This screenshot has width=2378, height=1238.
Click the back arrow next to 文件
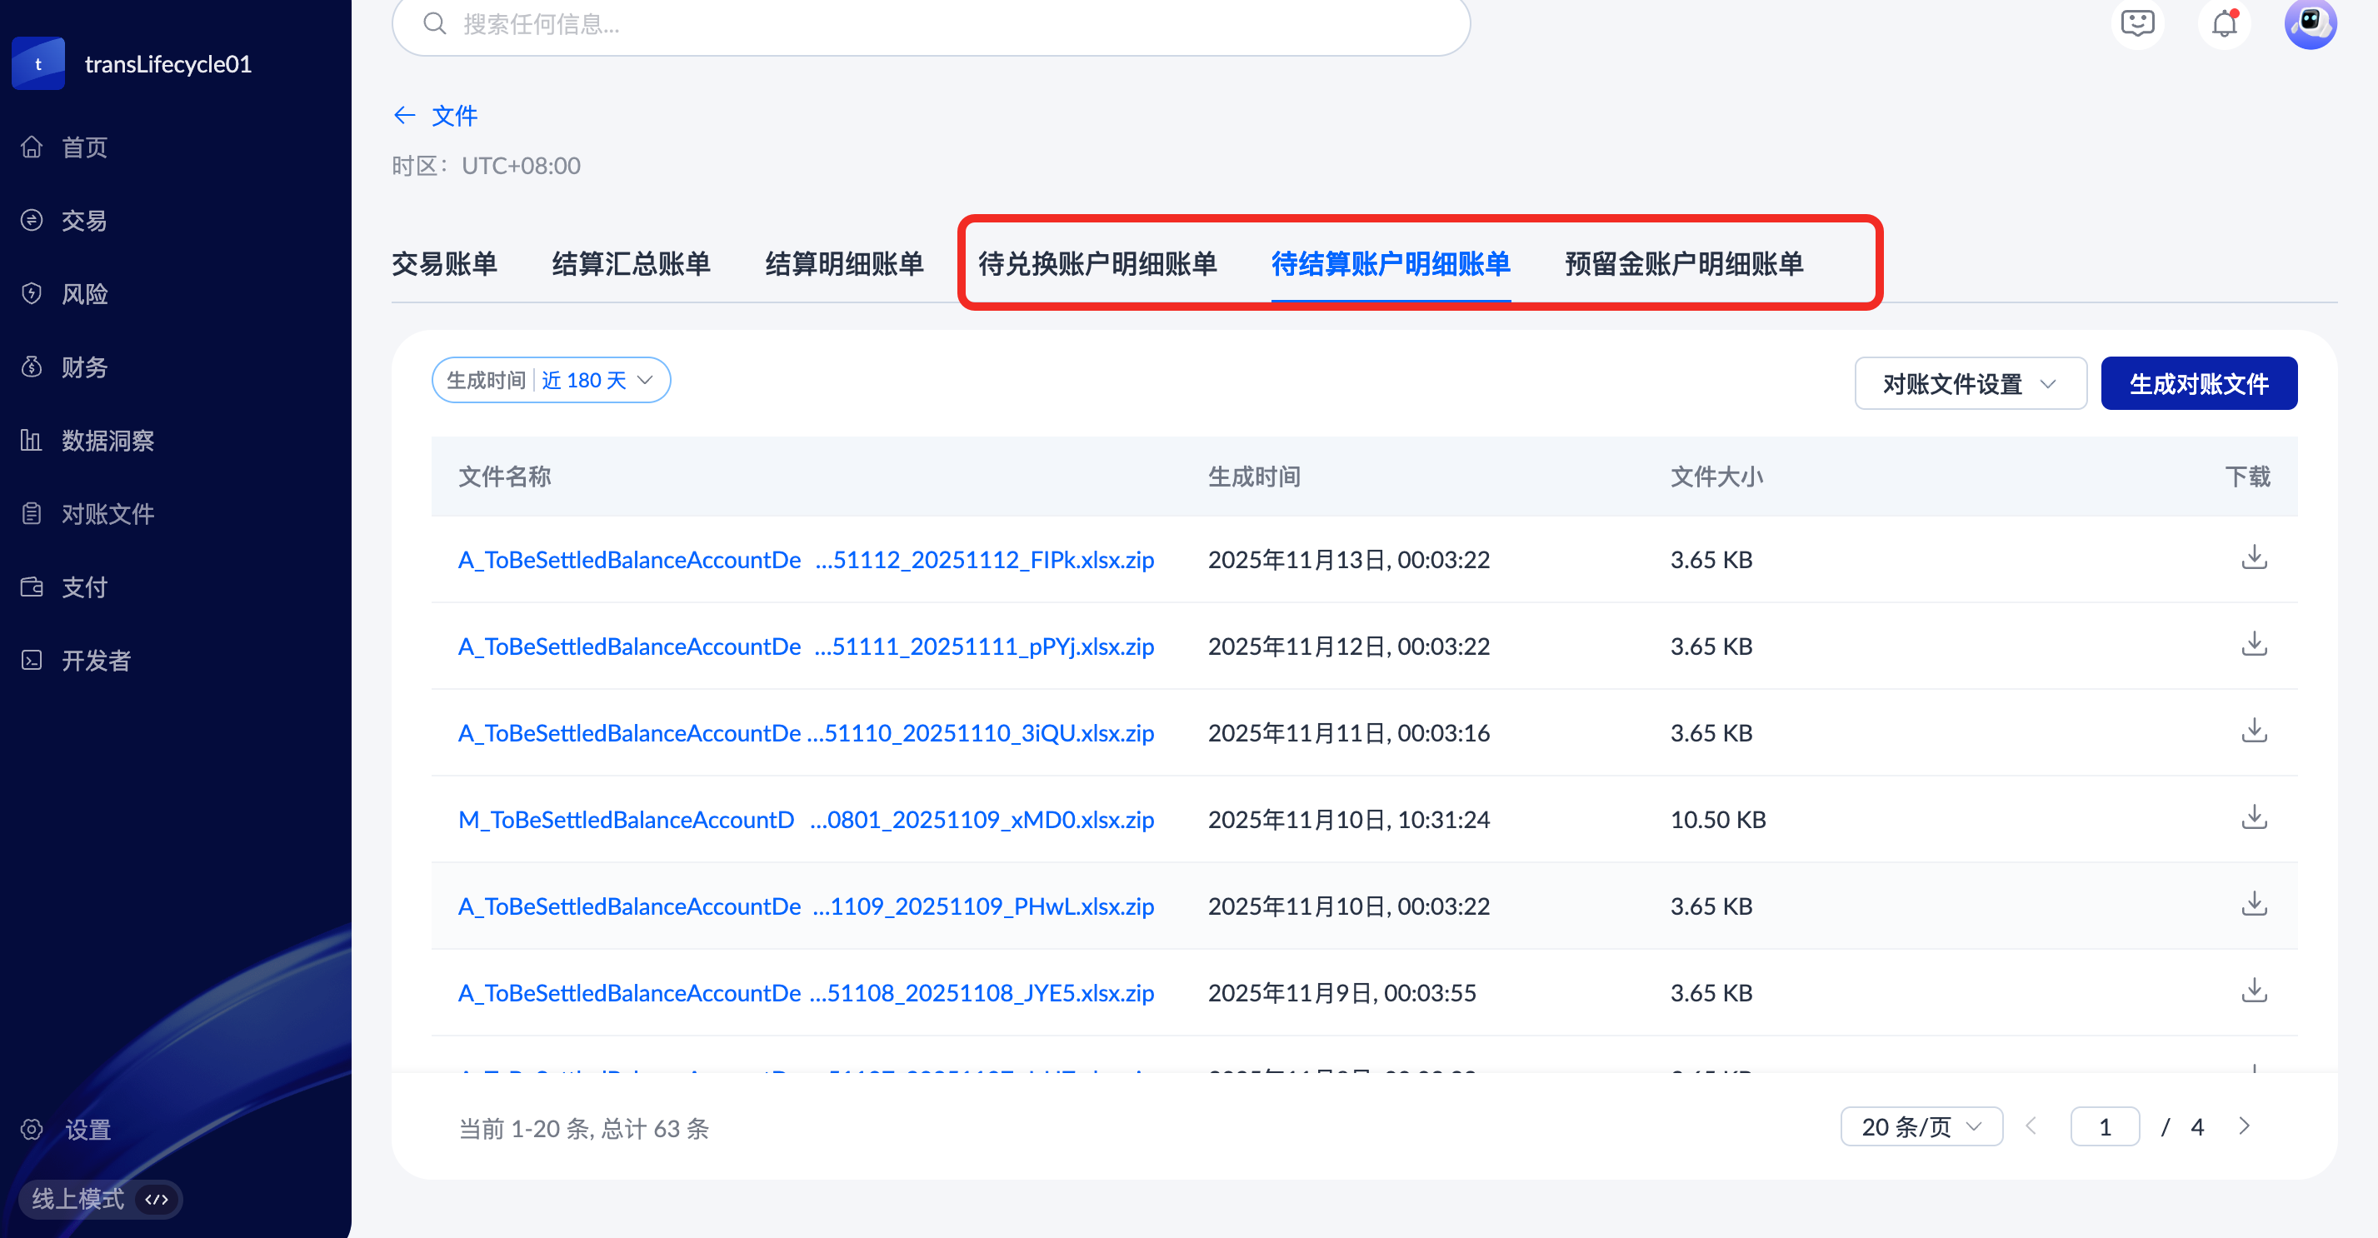click(404, 116)
